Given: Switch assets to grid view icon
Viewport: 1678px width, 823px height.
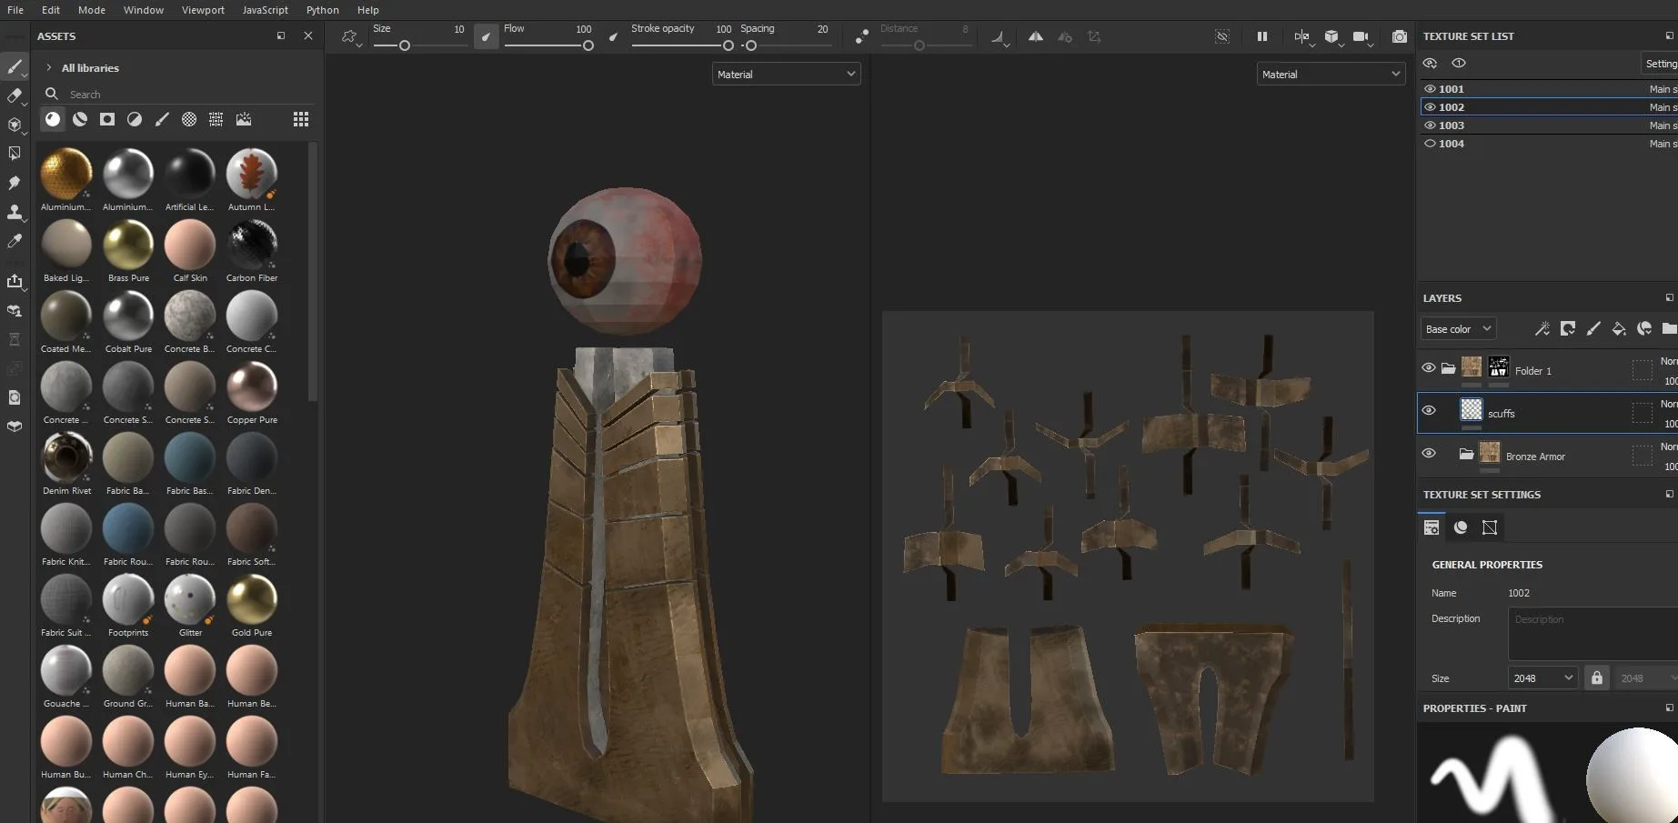Looking at the screenshot, I should pyautogui.click(x=301, y=119).
